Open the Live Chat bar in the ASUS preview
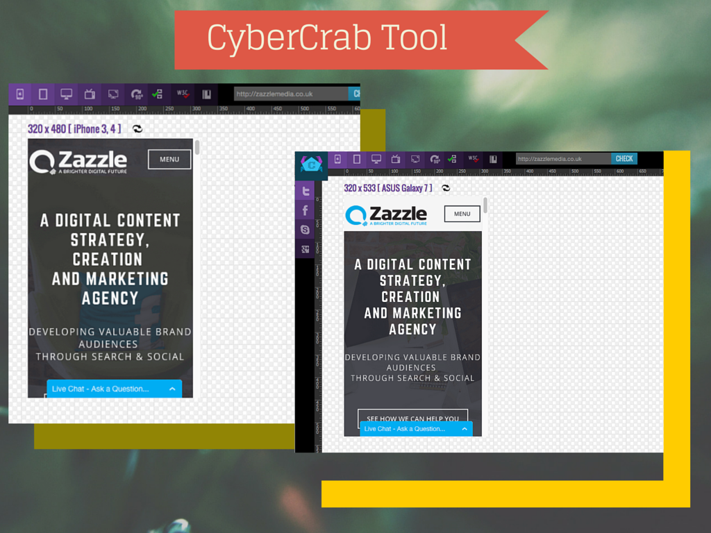 coord(417,429)
